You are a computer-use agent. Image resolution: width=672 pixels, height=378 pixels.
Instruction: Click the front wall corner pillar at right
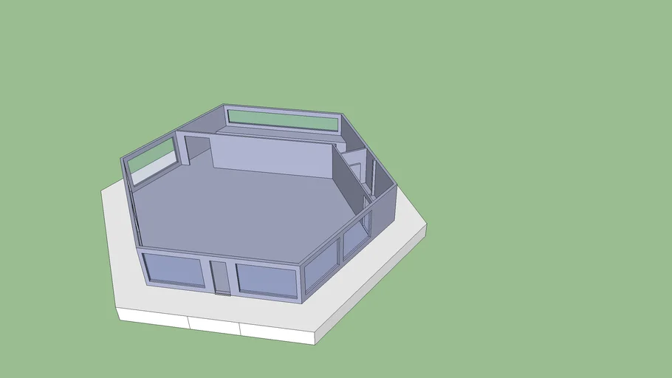(301, 284)
